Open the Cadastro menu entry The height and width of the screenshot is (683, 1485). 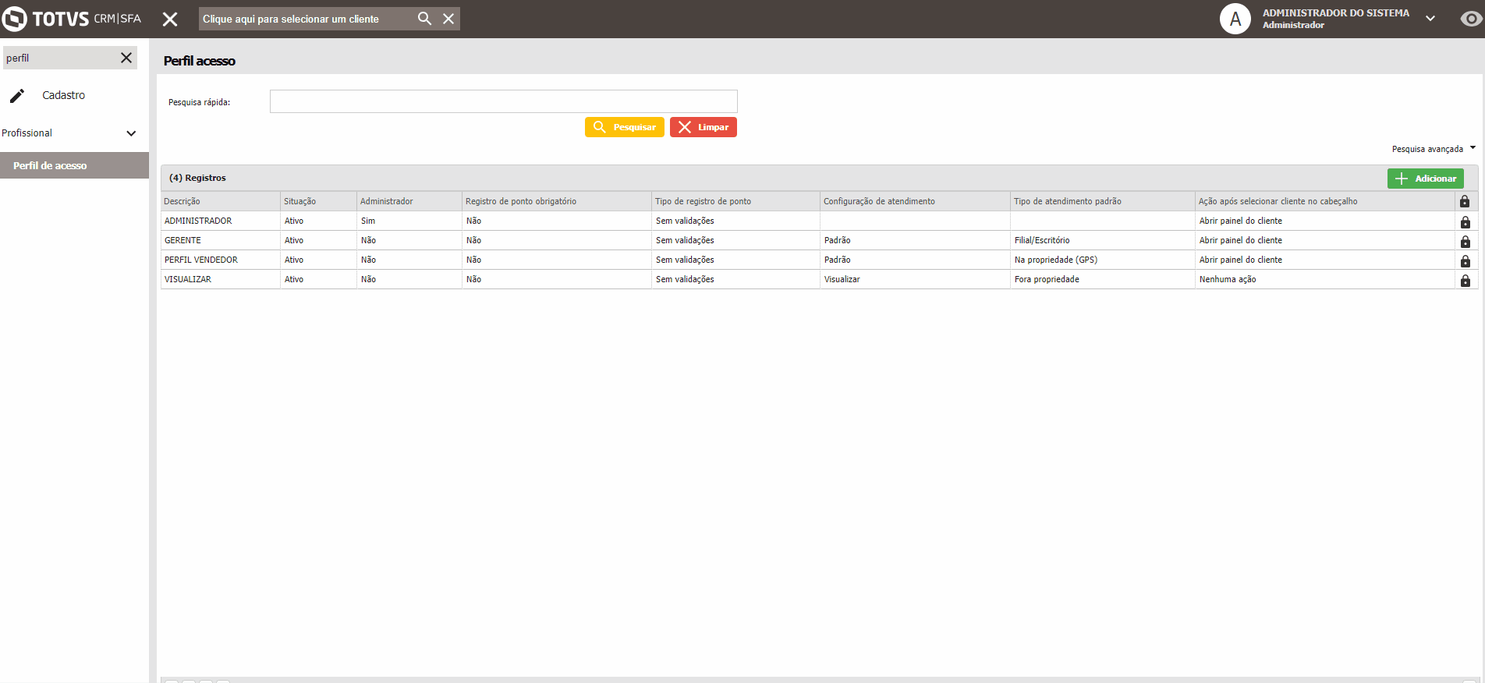coord(64,95)
